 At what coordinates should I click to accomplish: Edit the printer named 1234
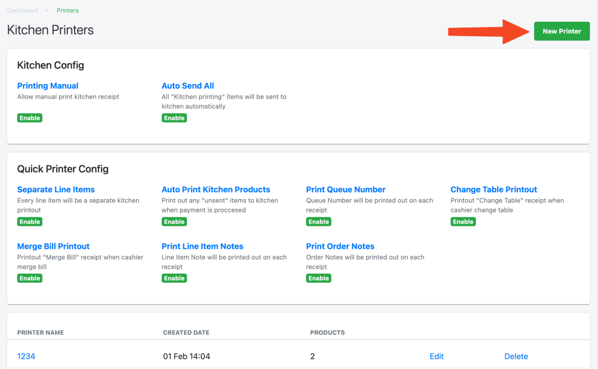[436, 356]
